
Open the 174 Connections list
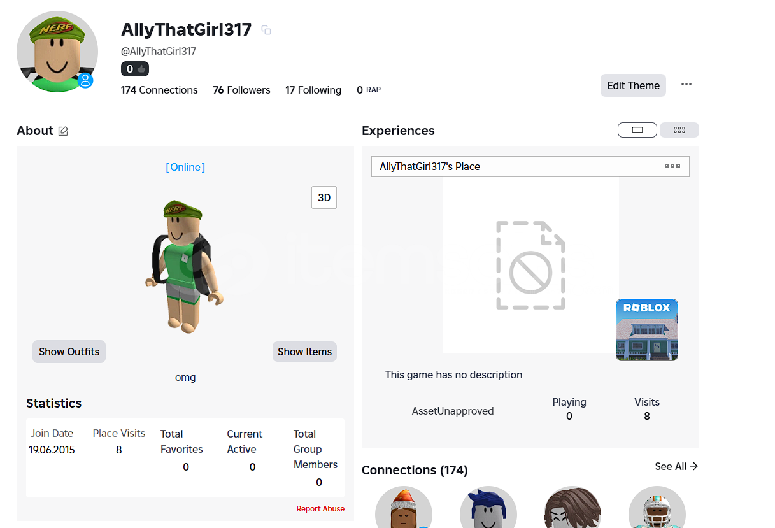tap(159, 90)
